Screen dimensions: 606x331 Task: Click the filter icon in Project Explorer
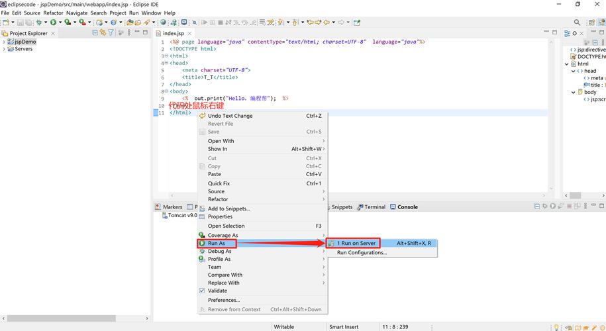111,33
